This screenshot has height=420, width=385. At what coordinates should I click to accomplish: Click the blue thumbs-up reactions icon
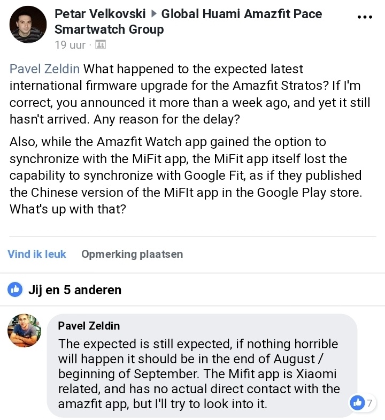click(x=15, y=289)
